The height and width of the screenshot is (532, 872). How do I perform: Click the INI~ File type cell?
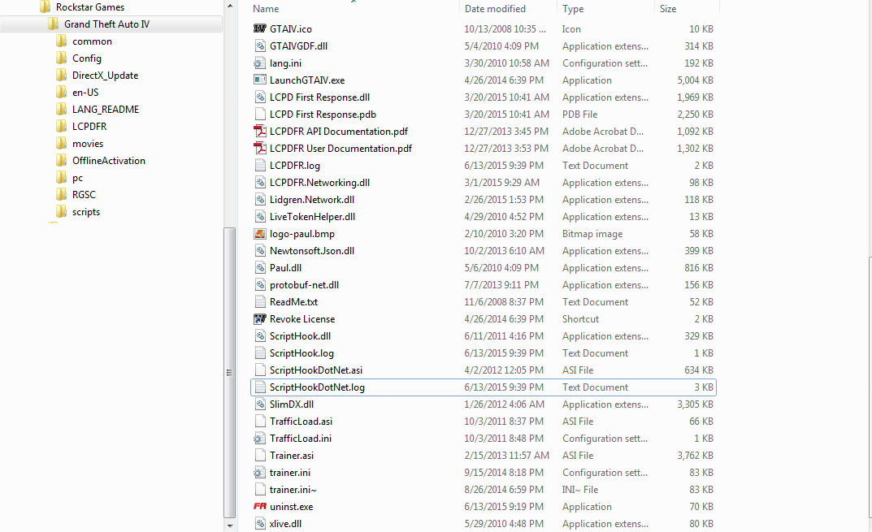coord(580,490)
